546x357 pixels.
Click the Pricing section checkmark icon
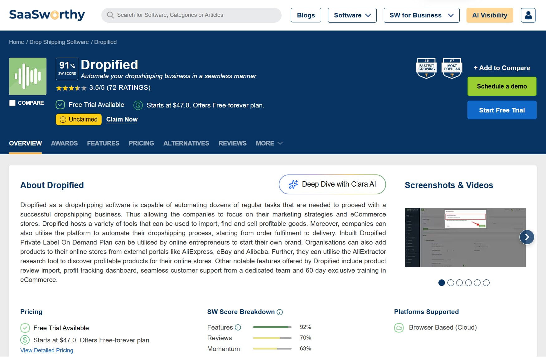pos(25,328)
